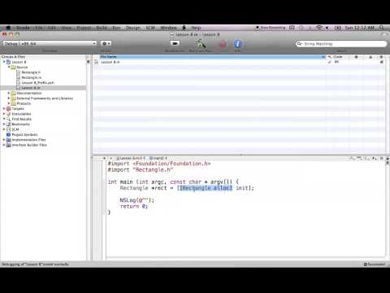Expand the Implementation Files smart group
Image resolution: width=390 pixels, height=293 pixels.
tap(4, 140)
